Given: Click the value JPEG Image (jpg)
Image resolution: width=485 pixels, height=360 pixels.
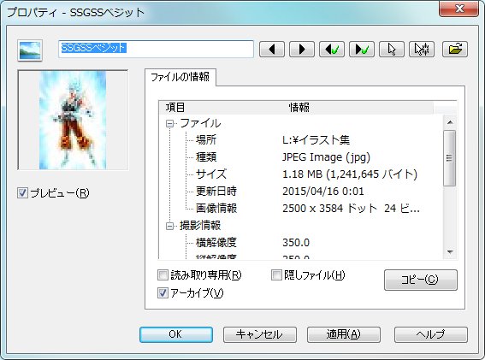Looking at the screenshot, I should 326,157.
